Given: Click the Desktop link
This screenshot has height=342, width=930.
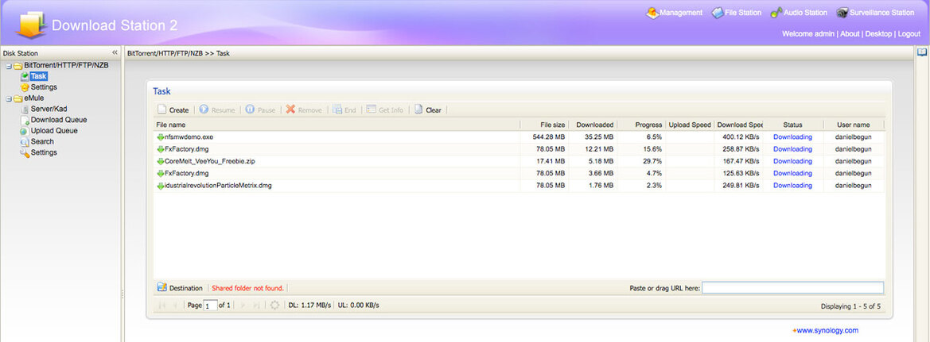Looking at the screenshot, I should click(877, 34).
